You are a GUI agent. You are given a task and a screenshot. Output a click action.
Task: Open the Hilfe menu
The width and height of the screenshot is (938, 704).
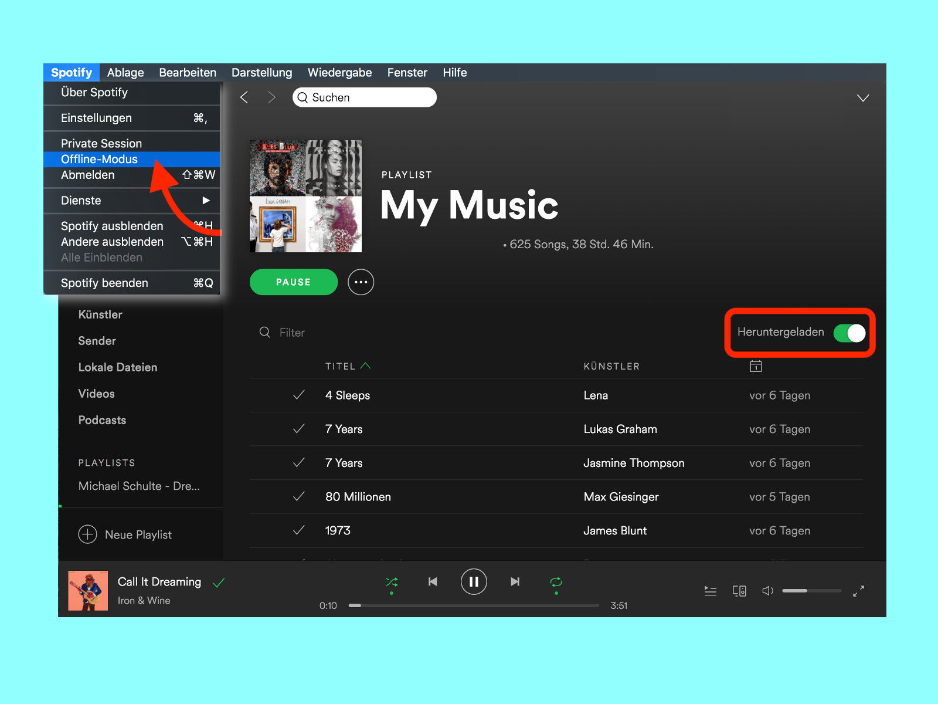click(x=455, y=72)
